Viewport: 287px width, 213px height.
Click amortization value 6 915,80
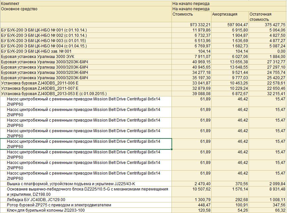click(230, 30)
